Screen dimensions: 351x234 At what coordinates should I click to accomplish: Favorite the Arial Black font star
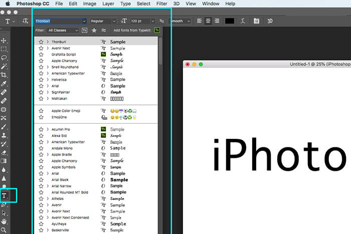pyautogui.click(x=41, y=180)
